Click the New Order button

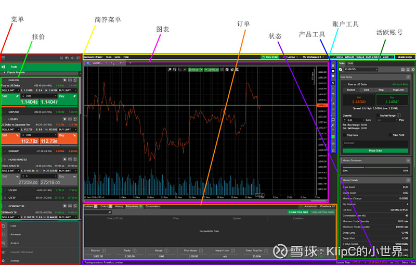coord(270,57)
